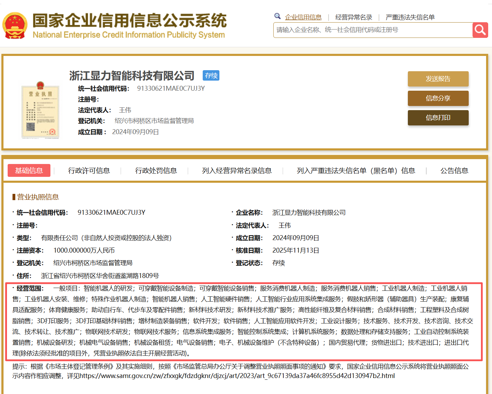Open the business license thumbnail image

coord(40,110)
